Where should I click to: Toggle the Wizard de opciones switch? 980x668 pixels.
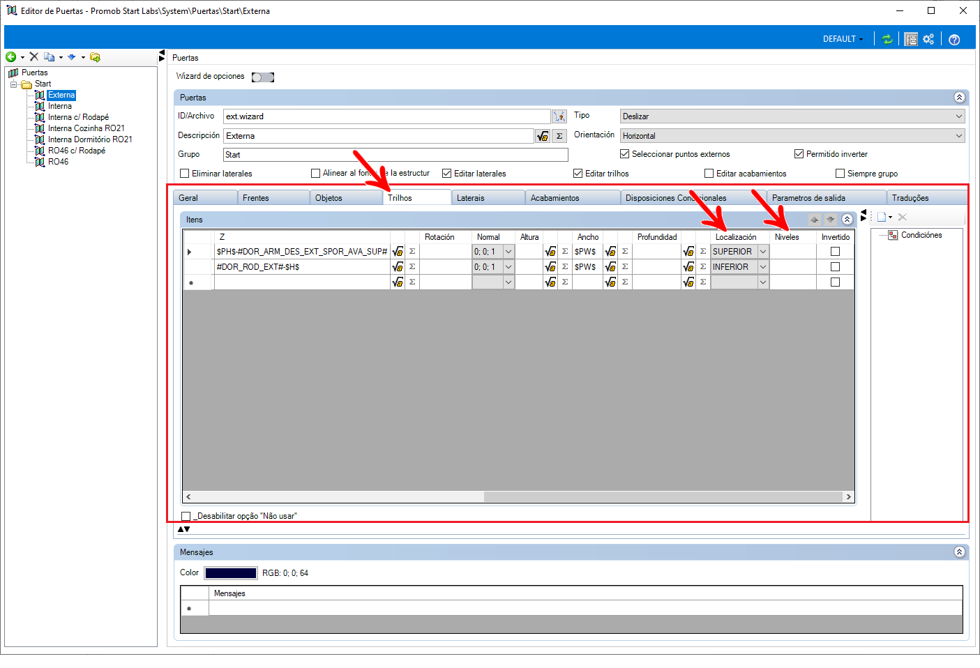click(x=263, y=77)
